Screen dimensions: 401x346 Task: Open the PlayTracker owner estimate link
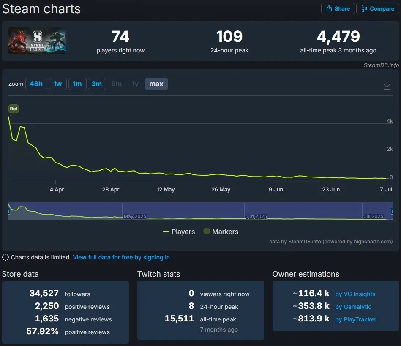[355, 319]
